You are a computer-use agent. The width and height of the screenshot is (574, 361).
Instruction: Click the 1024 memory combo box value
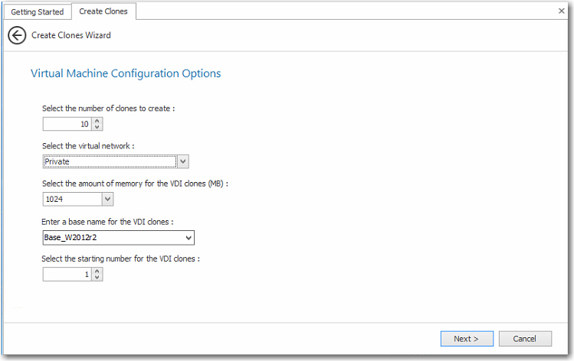tap(71, 199)
